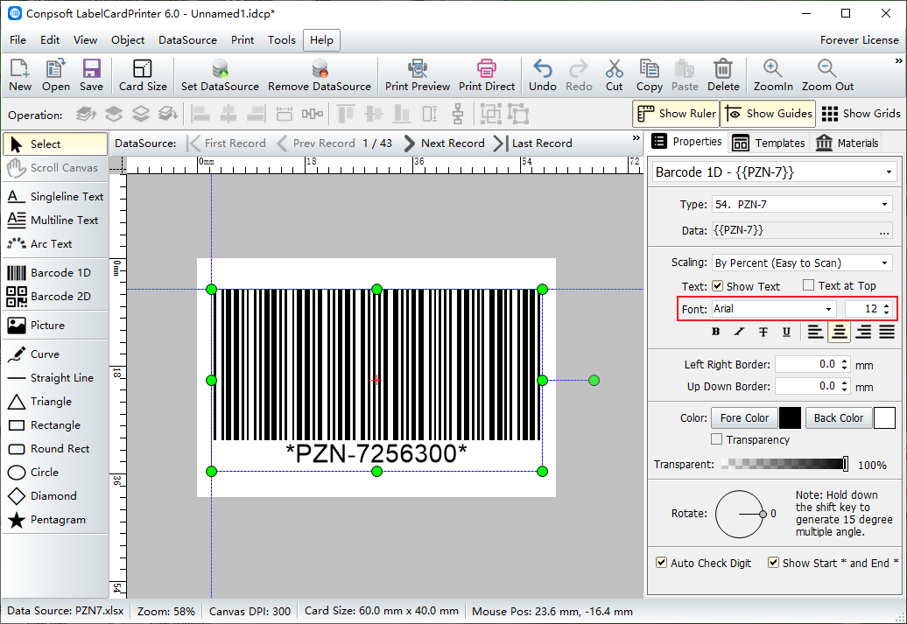Screen dimensions: 907x624
Task: Select the Singleline Text tool
Action: [55, 197]
